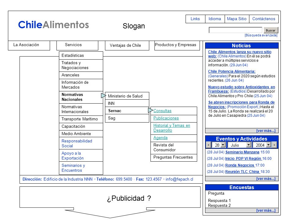Click in the search input field
The width and height of the screenshot is (293, 220).
point(235,30)
